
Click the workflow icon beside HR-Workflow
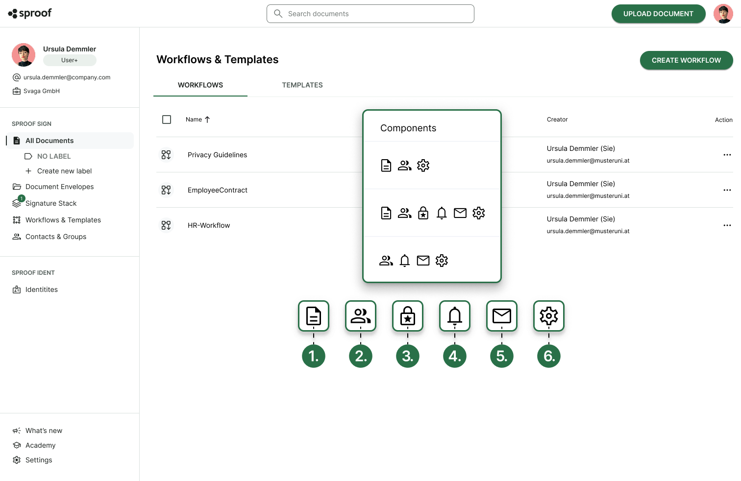(166, 225)
